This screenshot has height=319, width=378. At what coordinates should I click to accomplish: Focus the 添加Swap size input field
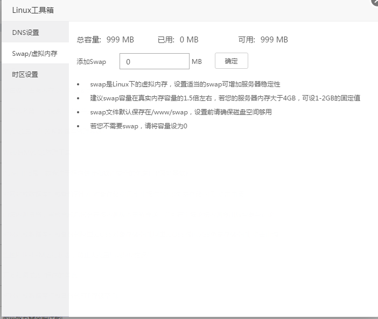[155, 61]
